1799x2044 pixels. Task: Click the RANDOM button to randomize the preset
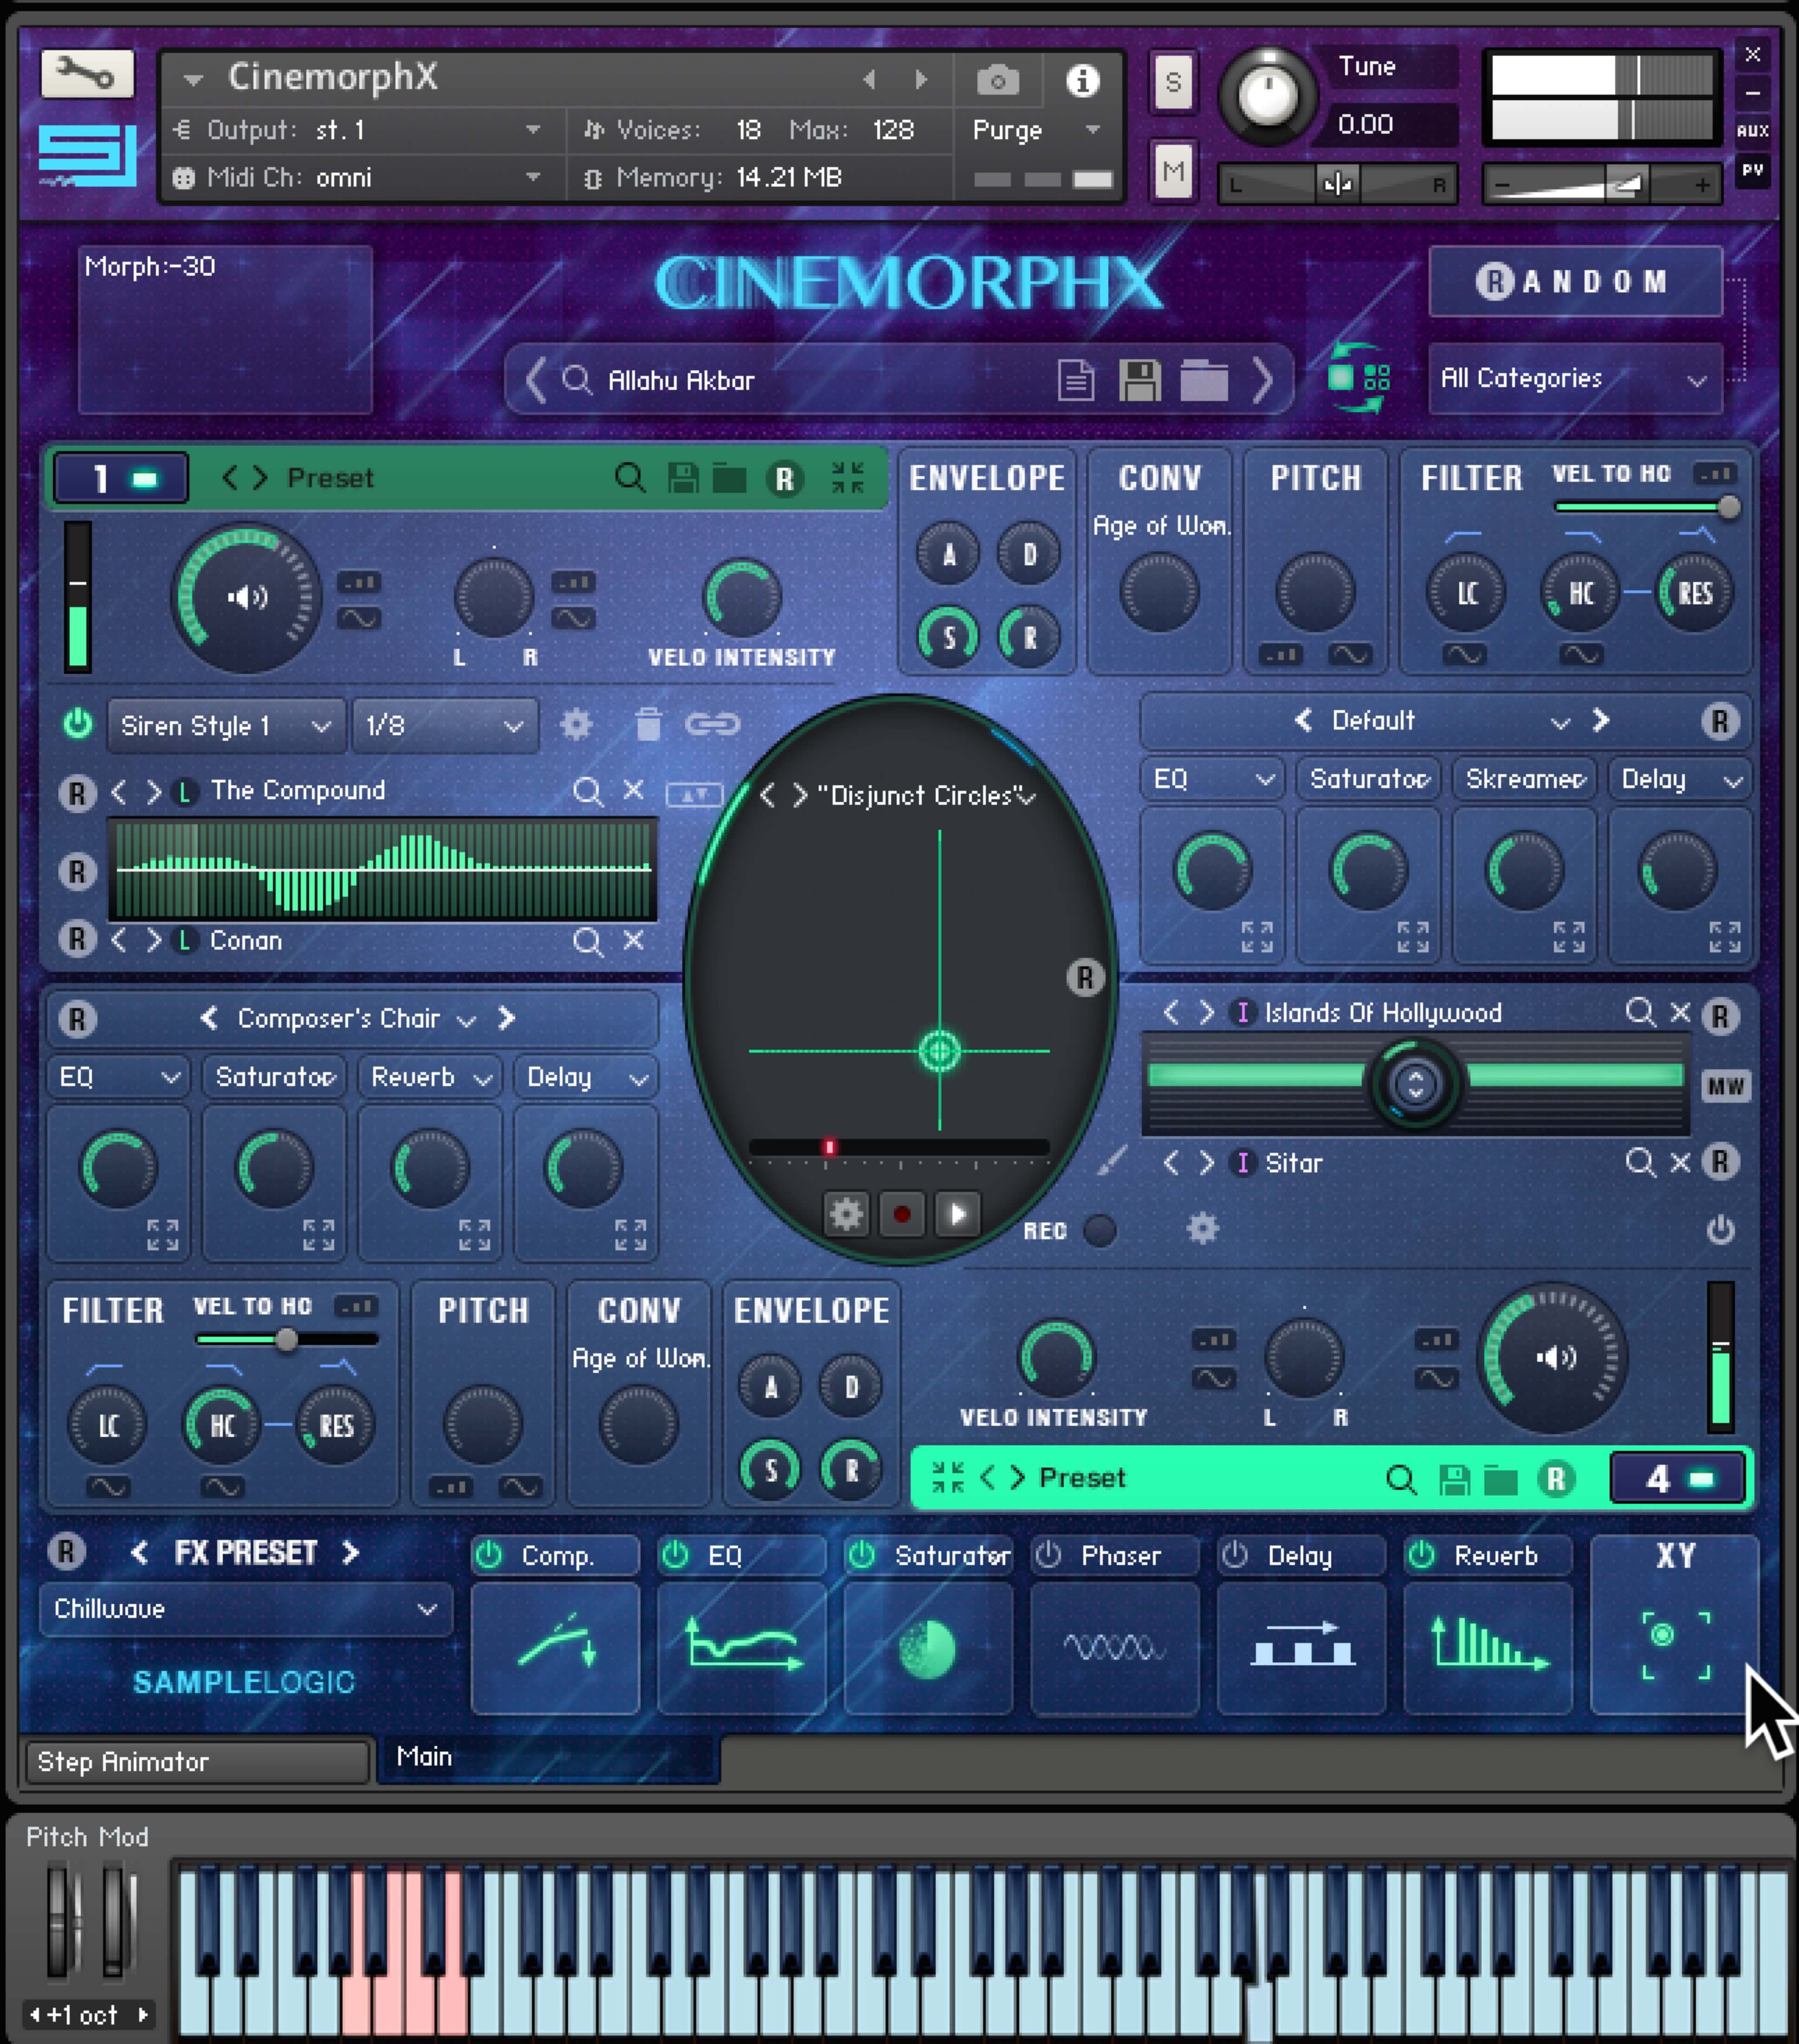point(1575,281)
